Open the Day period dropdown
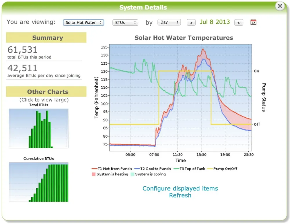Image resolution: width=290 pixels, height=224 pixels. [169, 22]
